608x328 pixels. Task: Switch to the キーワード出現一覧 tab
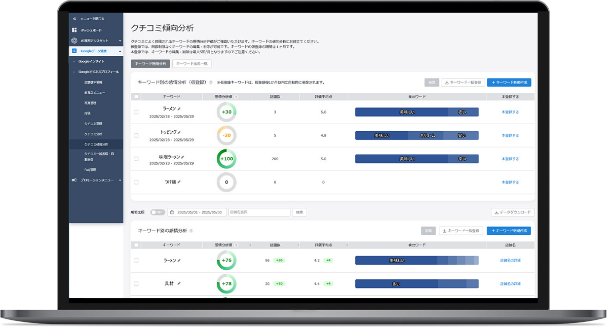tap(192, 64)
